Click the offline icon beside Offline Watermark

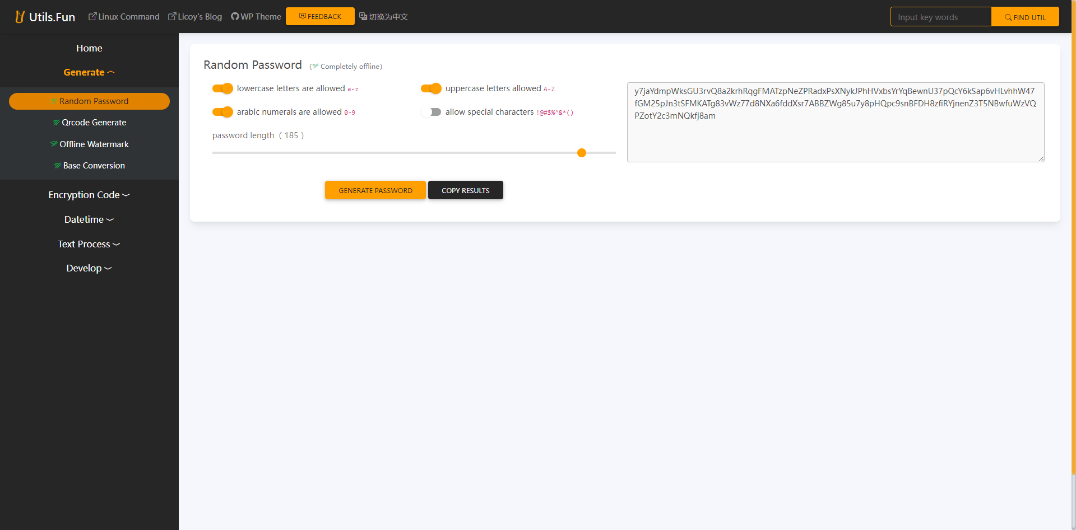pos(54,144)
